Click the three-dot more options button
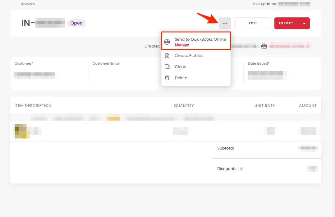This screenshot has width=335, height=217. point(225,23)
